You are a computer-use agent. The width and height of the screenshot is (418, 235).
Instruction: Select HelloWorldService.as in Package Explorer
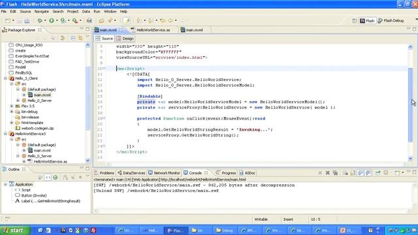(x=50, y=161)
